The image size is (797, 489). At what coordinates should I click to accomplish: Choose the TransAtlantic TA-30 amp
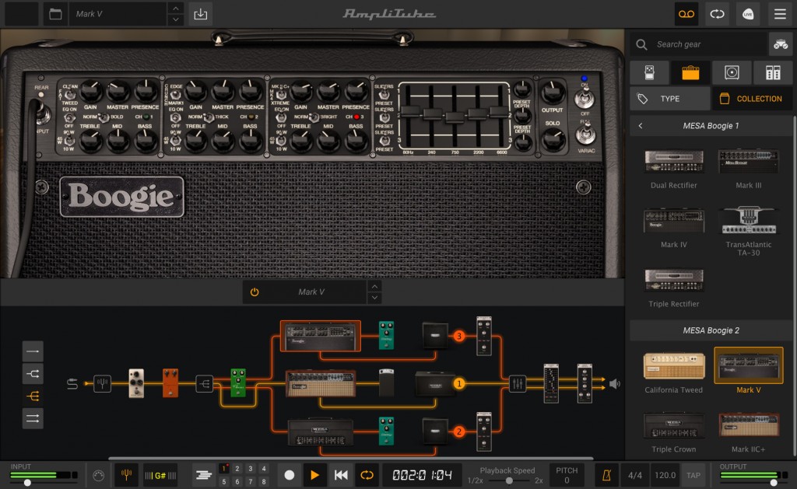point(749,221)
